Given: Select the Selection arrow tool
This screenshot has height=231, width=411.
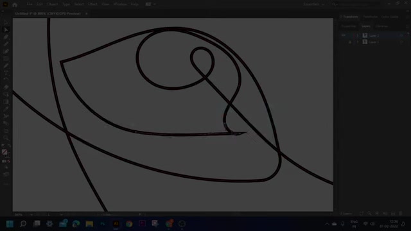Looking at the screenshot, I should pyautogui.click(x=6, y=30).
